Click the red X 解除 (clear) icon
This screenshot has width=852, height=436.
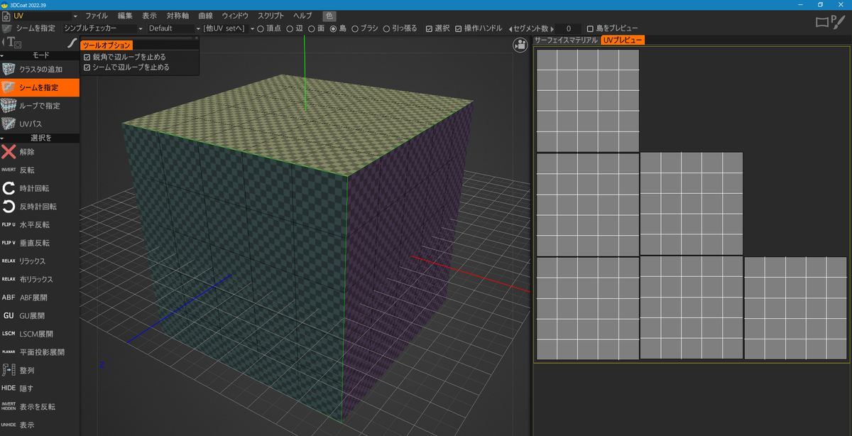9,151
